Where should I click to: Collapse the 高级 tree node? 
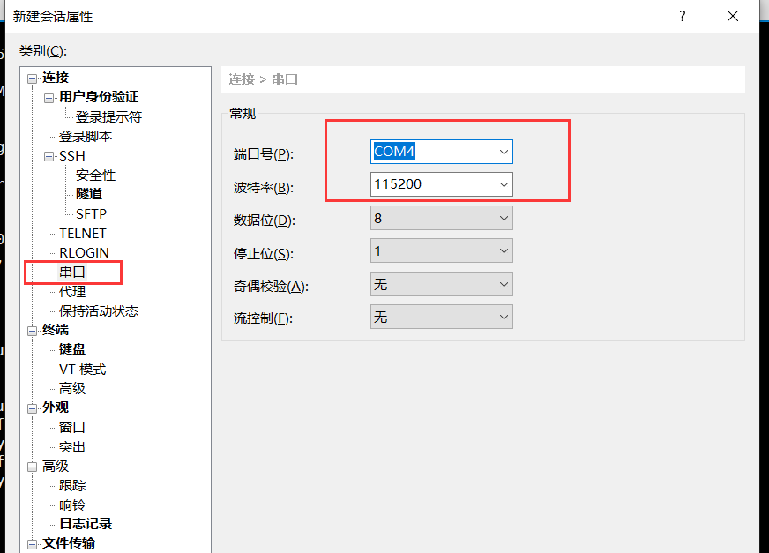click(33, 466)
